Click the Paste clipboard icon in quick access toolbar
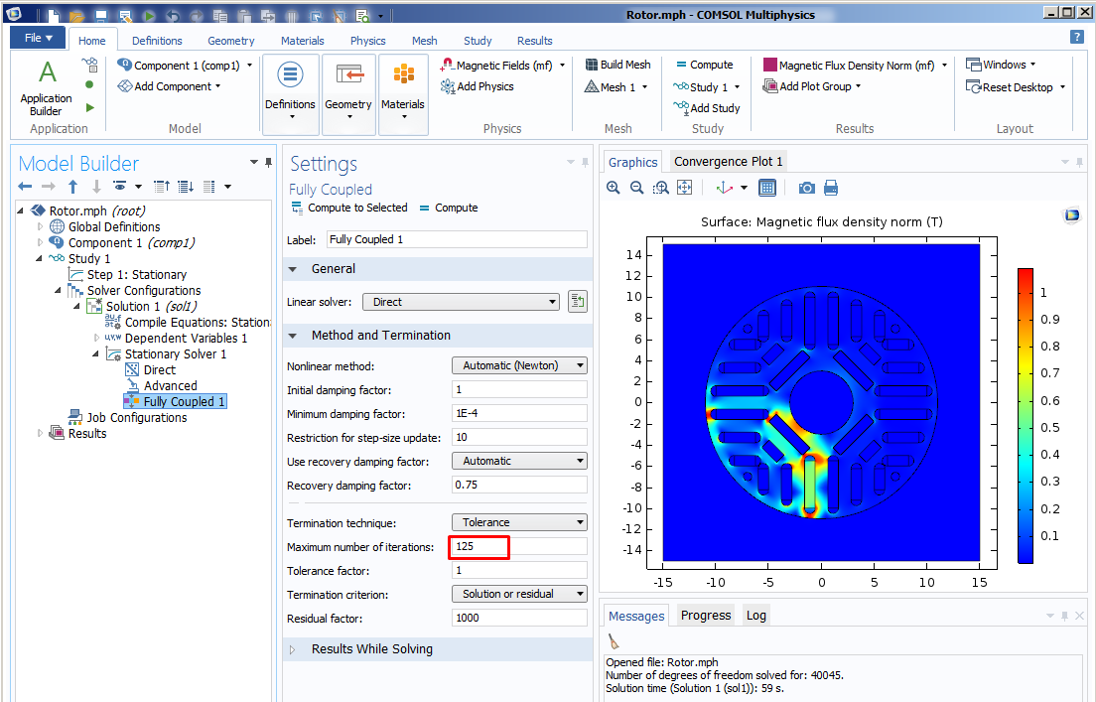This screenshot has height=702, width=1096. 243,15
